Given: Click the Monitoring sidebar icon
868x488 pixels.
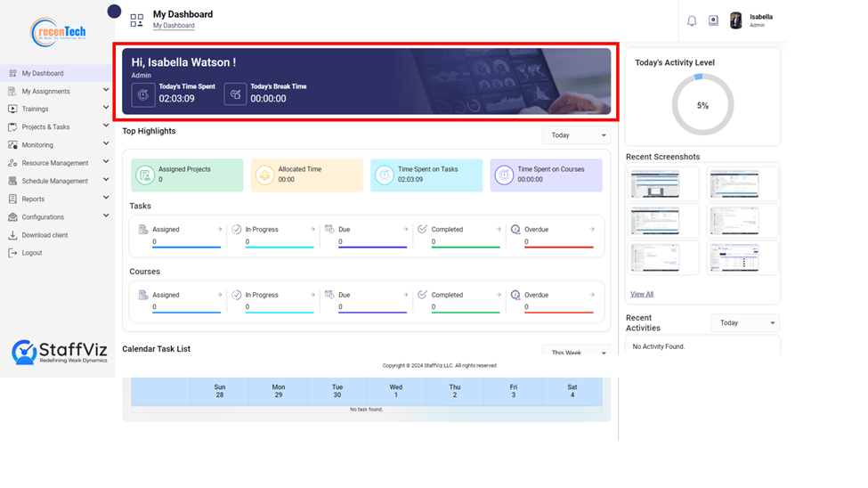Looking at the screenshot, I should [x=12, y=144].
